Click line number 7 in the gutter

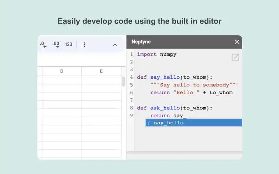pos(131,100)
